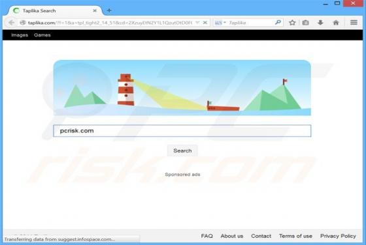Viewport: 366px width, 245px height.
Task: Click the site identity globe icon
Action: (23, 23)
